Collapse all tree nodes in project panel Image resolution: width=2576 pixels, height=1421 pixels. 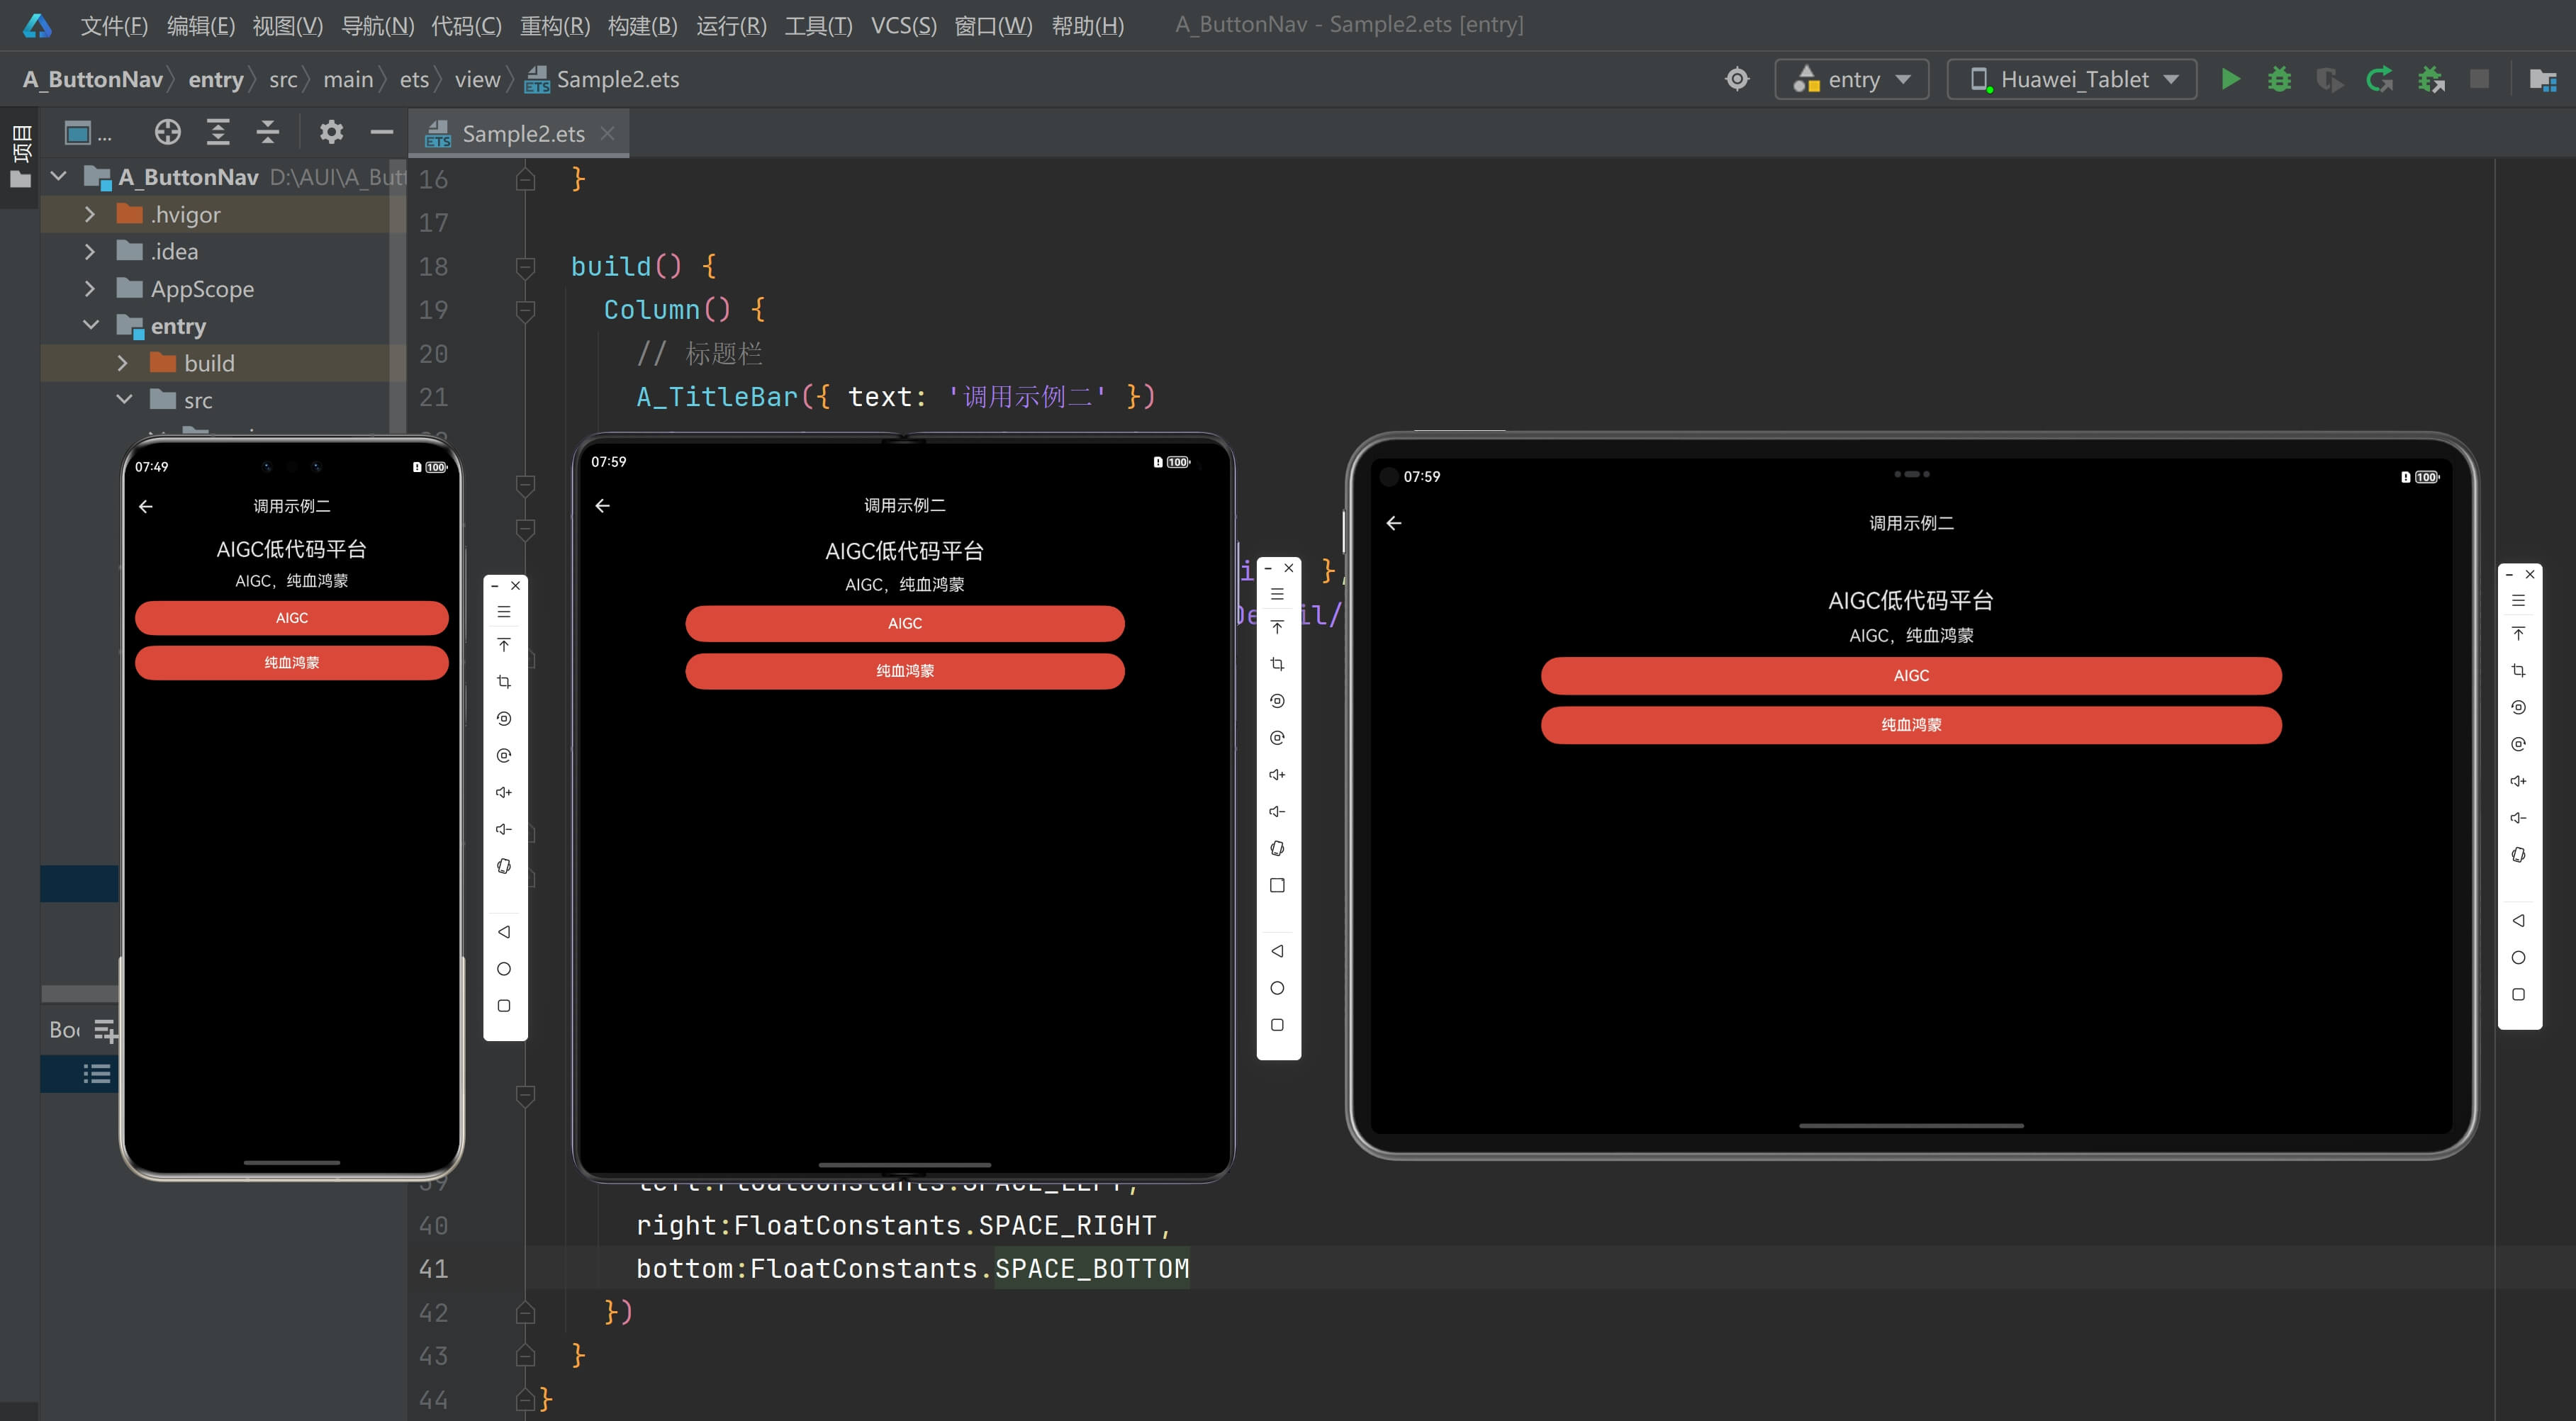coord(267,132)
